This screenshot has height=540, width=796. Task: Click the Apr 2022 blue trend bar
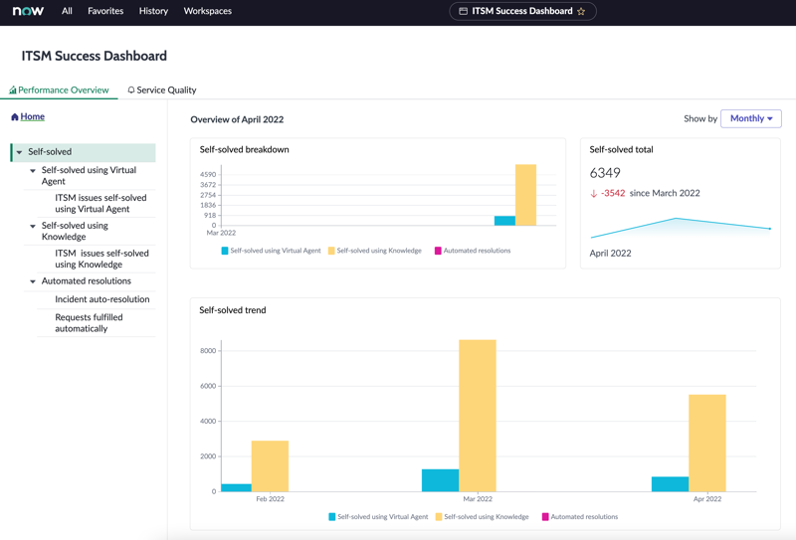click(x=670, y=484)
